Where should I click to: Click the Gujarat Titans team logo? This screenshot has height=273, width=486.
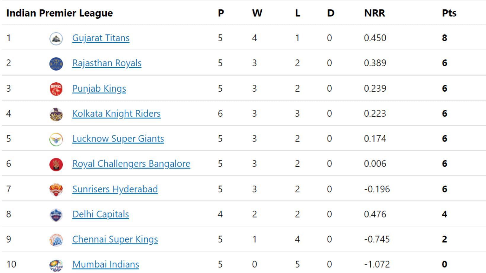click(56, 38)
